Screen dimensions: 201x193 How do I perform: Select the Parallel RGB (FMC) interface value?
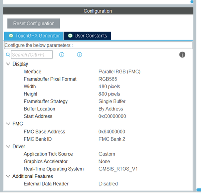click(120, 72)
